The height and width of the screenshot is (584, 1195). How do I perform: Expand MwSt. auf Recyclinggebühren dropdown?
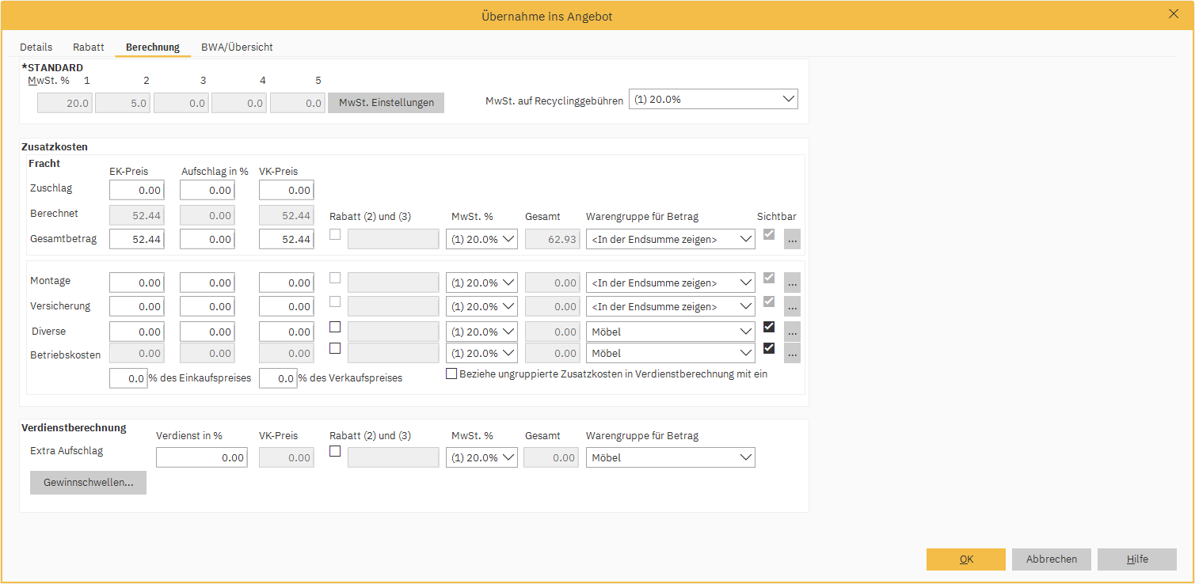[713, 100]
